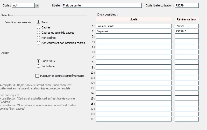Click row 1 Libellé "Frais de santé"

(x=134, y=26)
